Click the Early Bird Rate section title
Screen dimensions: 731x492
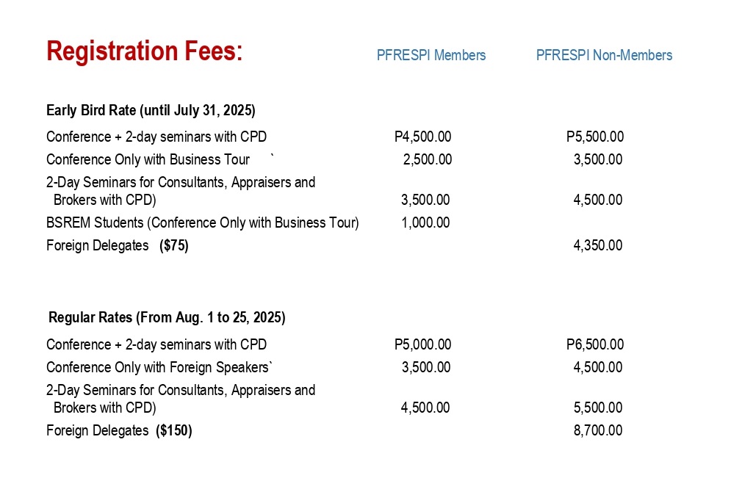(151, 110)
